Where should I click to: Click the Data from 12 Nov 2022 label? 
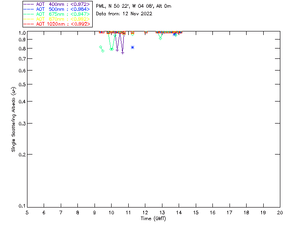point(124,14)
